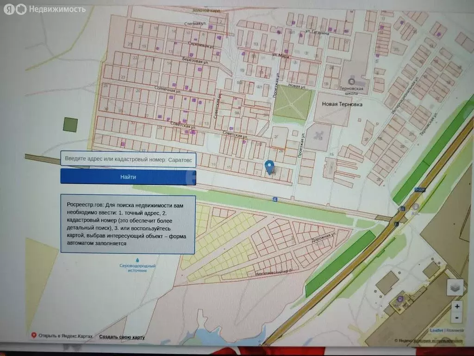The height and width of the screenshot is (356, 474).
Task: Click the blue location marker pin
Action: pos(269,167)
